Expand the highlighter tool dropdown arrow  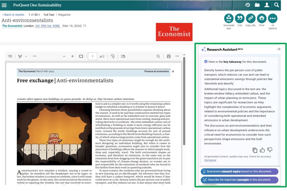tap(26, 56)
